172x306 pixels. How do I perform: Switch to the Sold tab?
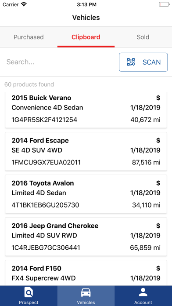click(x=143, y=37)
